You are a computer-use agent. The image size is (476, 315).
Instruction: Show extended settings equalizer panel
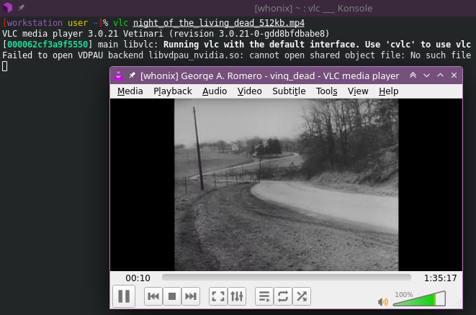pos(237,296)
